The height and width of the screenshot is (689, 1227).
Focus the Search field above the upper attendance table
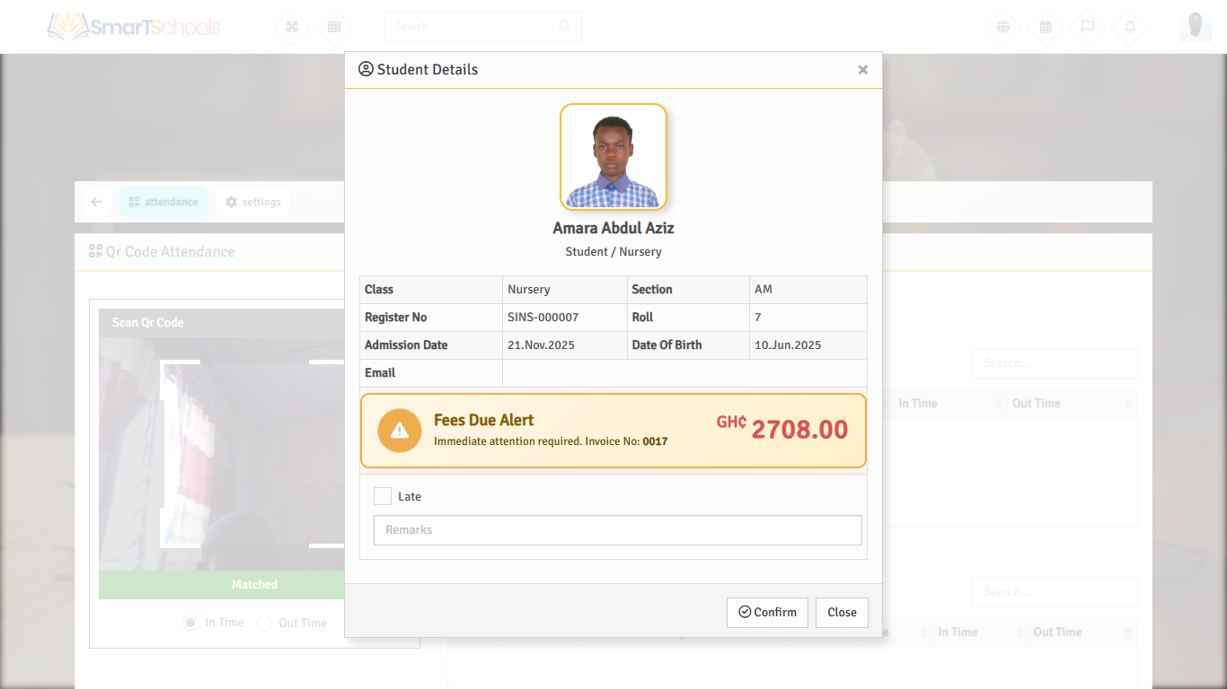pos(1055,363)
